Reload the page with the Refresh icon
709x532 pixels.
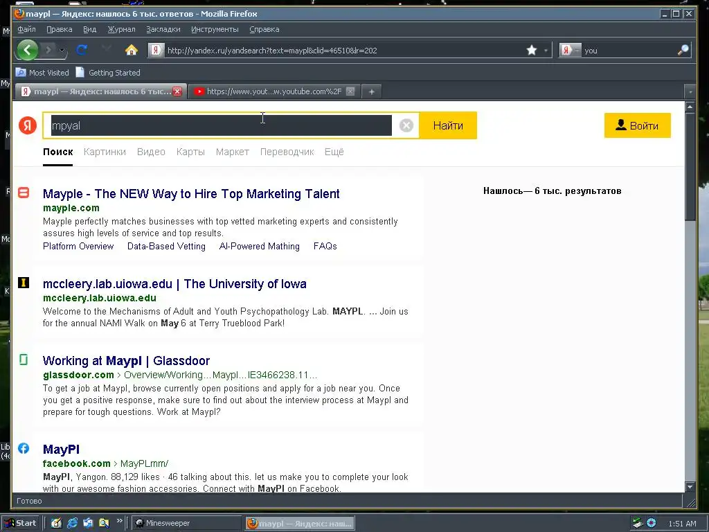(82, 50)
